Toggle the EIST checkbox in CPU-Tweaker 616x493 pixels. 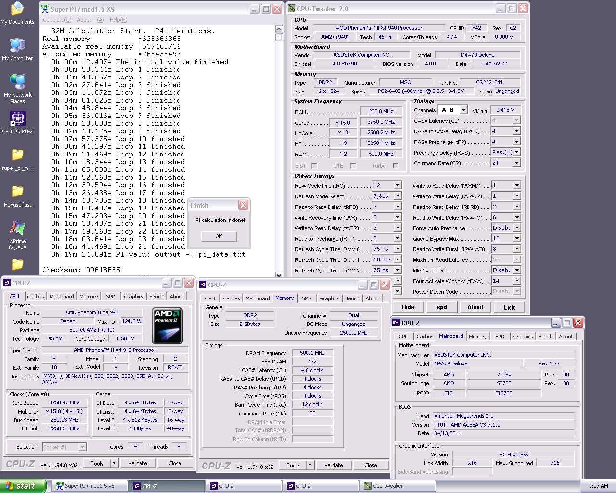(314, 166)
